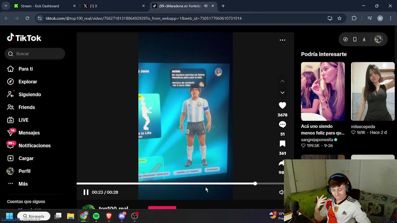
Task: Open the profile avatar menu
Action: 378,39
